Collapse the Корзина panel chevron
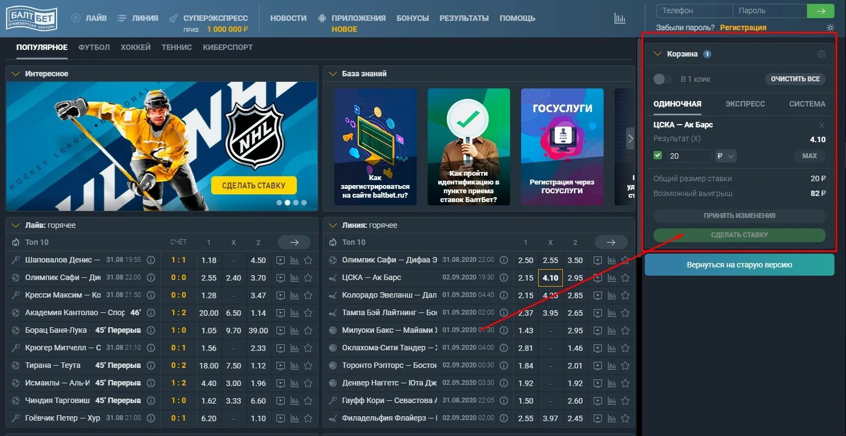Viewport: 846px width, 436px height. pyautogui.click(x=657, y=54)
